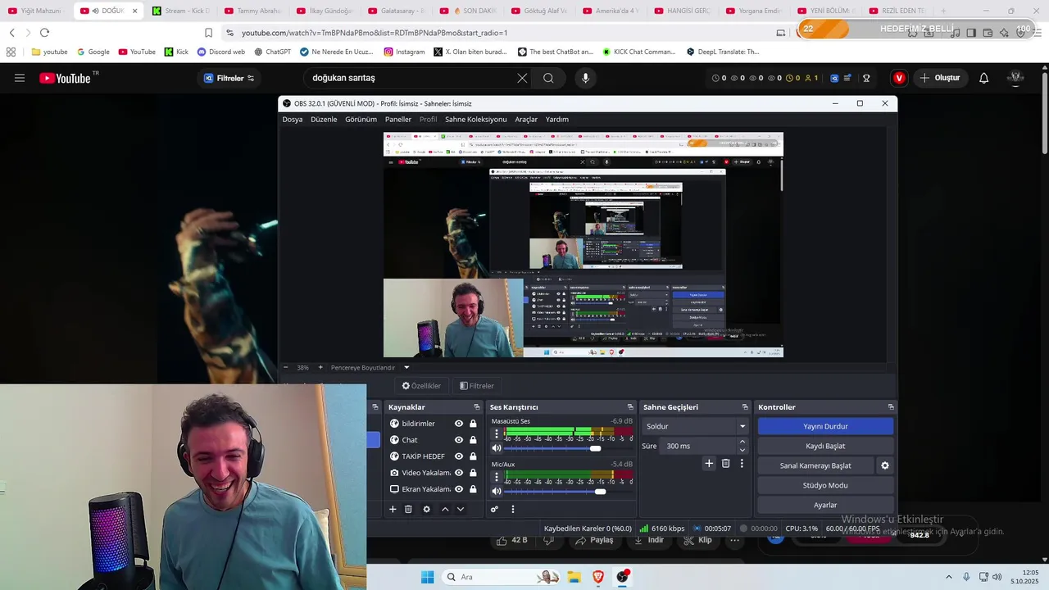Remove scene transition with trash icon
Screen dimensions: 1049x590
click(725, 463)
